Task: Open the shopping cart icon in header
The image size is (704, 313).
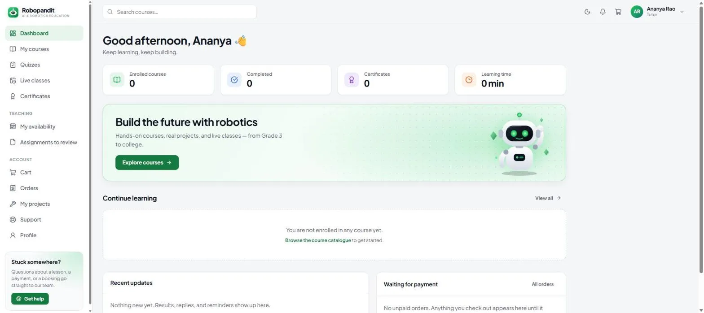Action: tap(618, 12)
